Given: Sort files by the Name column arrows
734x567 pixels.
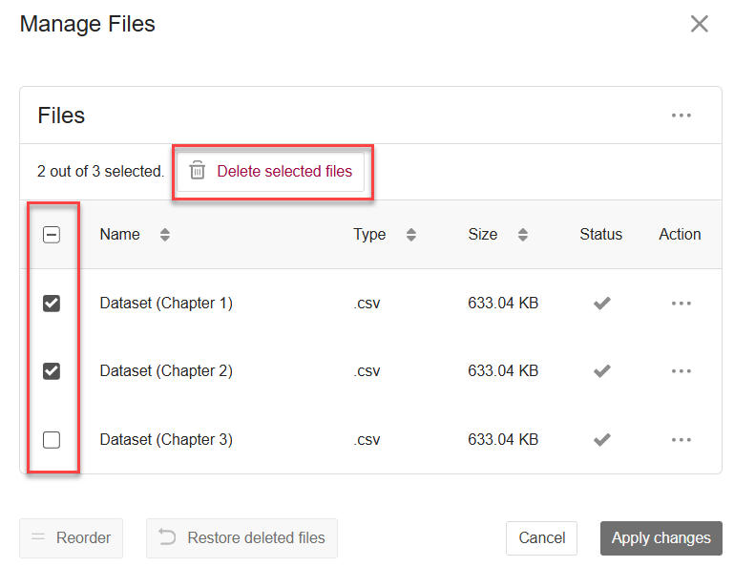Looking at the screenshot, I should (x=164, y=235).
